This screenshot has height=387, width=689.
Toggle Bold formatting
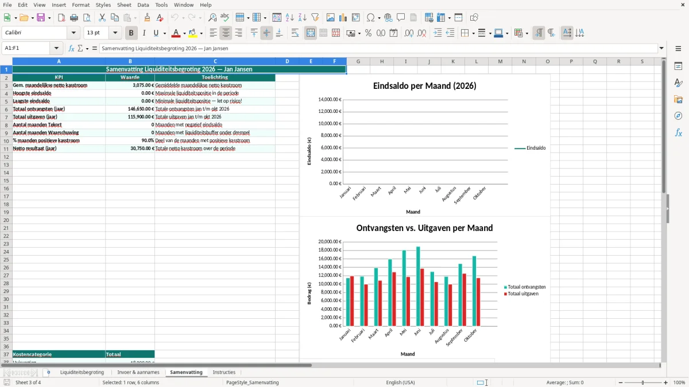pos(131,33)
